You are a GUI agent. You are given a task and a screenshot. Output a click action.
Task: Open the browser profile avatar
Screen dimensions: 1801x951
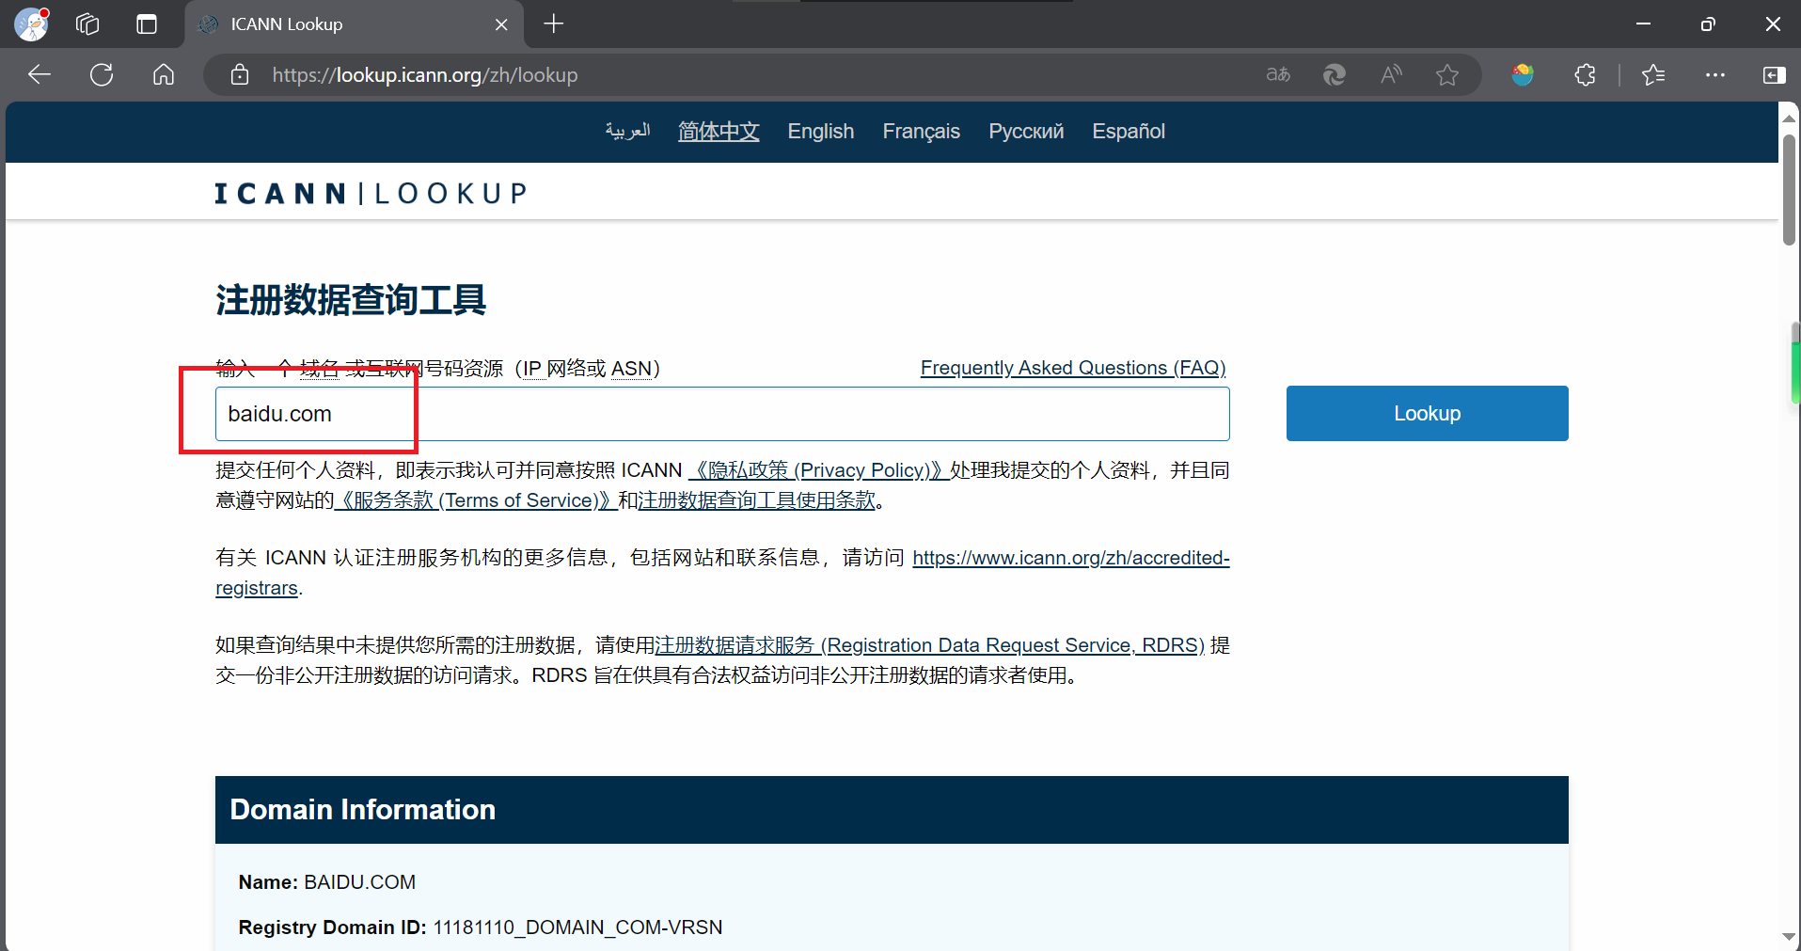[31, 24]
